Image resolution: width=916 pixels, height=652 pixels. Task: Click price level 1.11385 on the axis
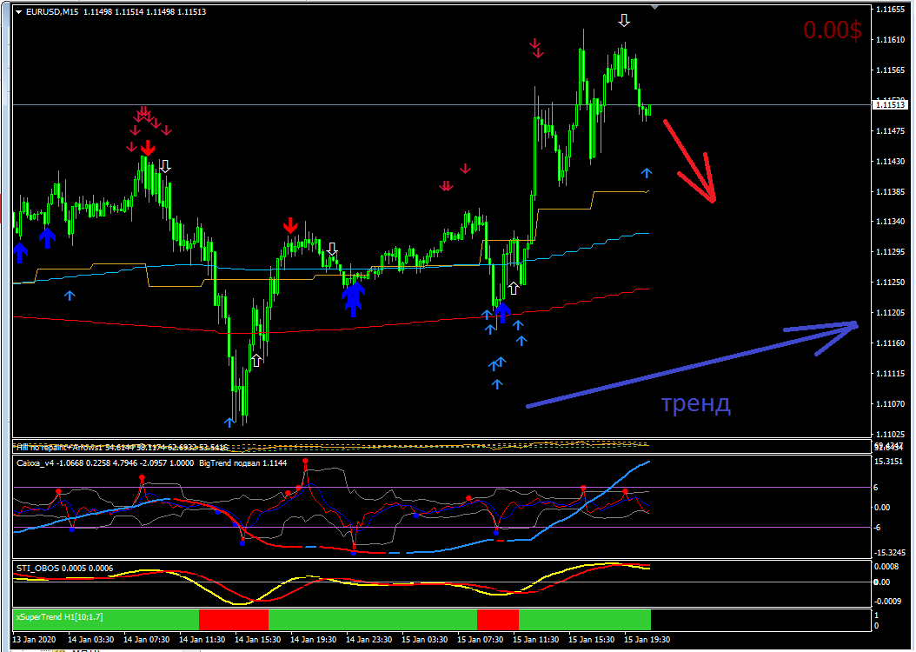(890, 191)
